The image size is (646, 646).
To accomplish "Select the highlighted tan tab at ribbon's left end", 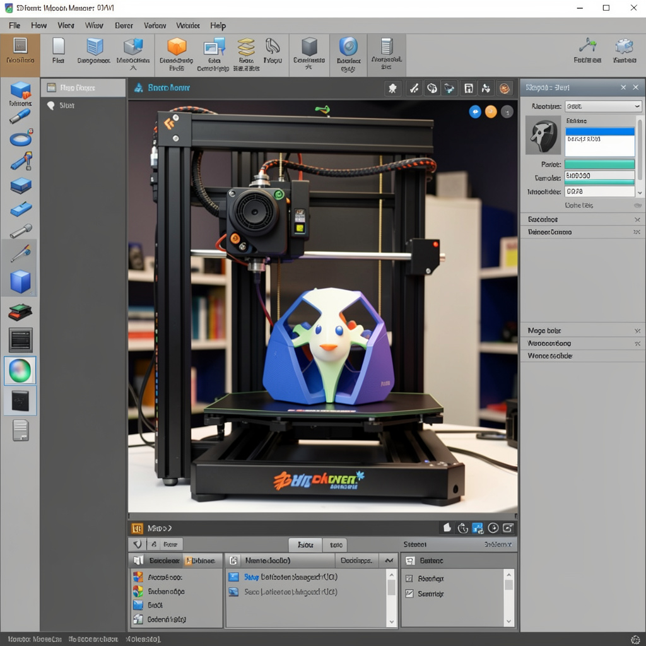I will (20, 56).
